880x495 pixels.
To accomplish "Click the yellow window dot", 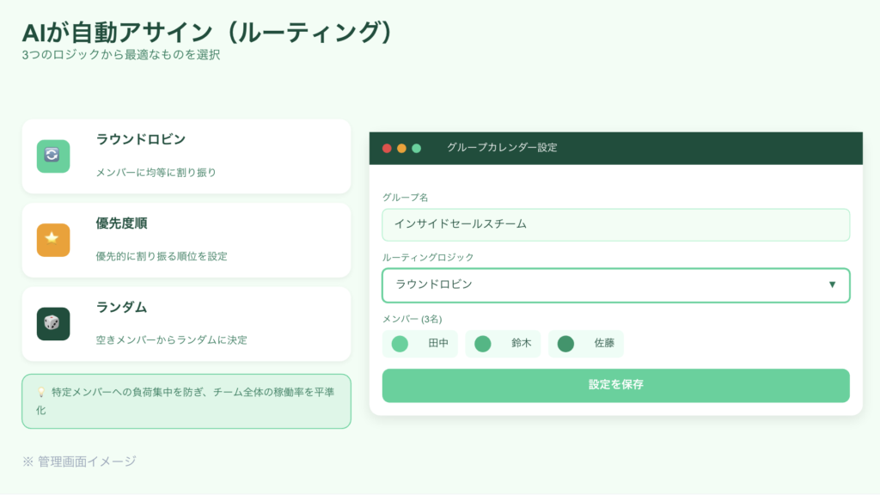I will point(400,147).
